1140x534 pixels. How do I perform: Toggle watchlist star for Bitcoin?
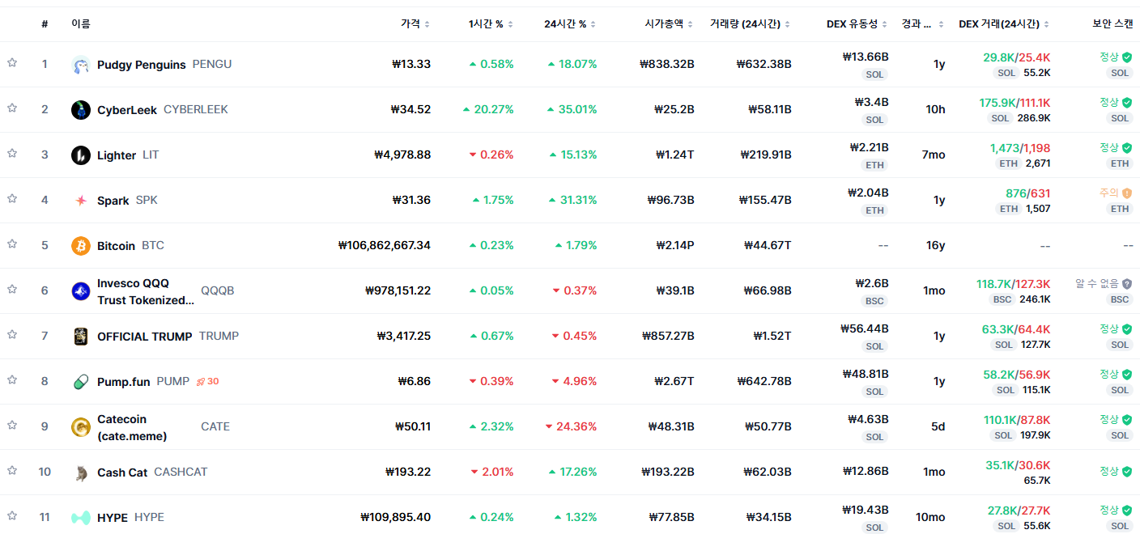tap(12, 244)
